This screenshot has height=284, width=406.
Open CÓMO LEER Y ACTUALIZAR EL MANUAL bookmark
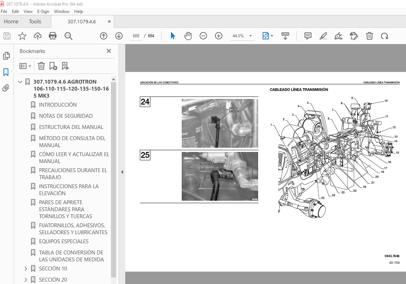(74, 158)
